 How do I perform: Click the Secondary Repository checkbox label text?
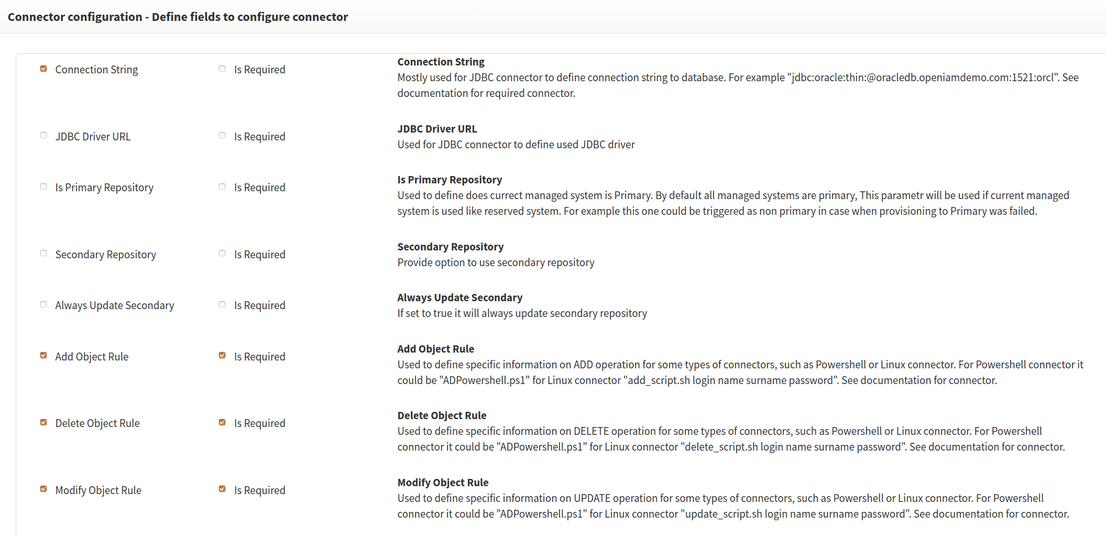coord(105,255)
